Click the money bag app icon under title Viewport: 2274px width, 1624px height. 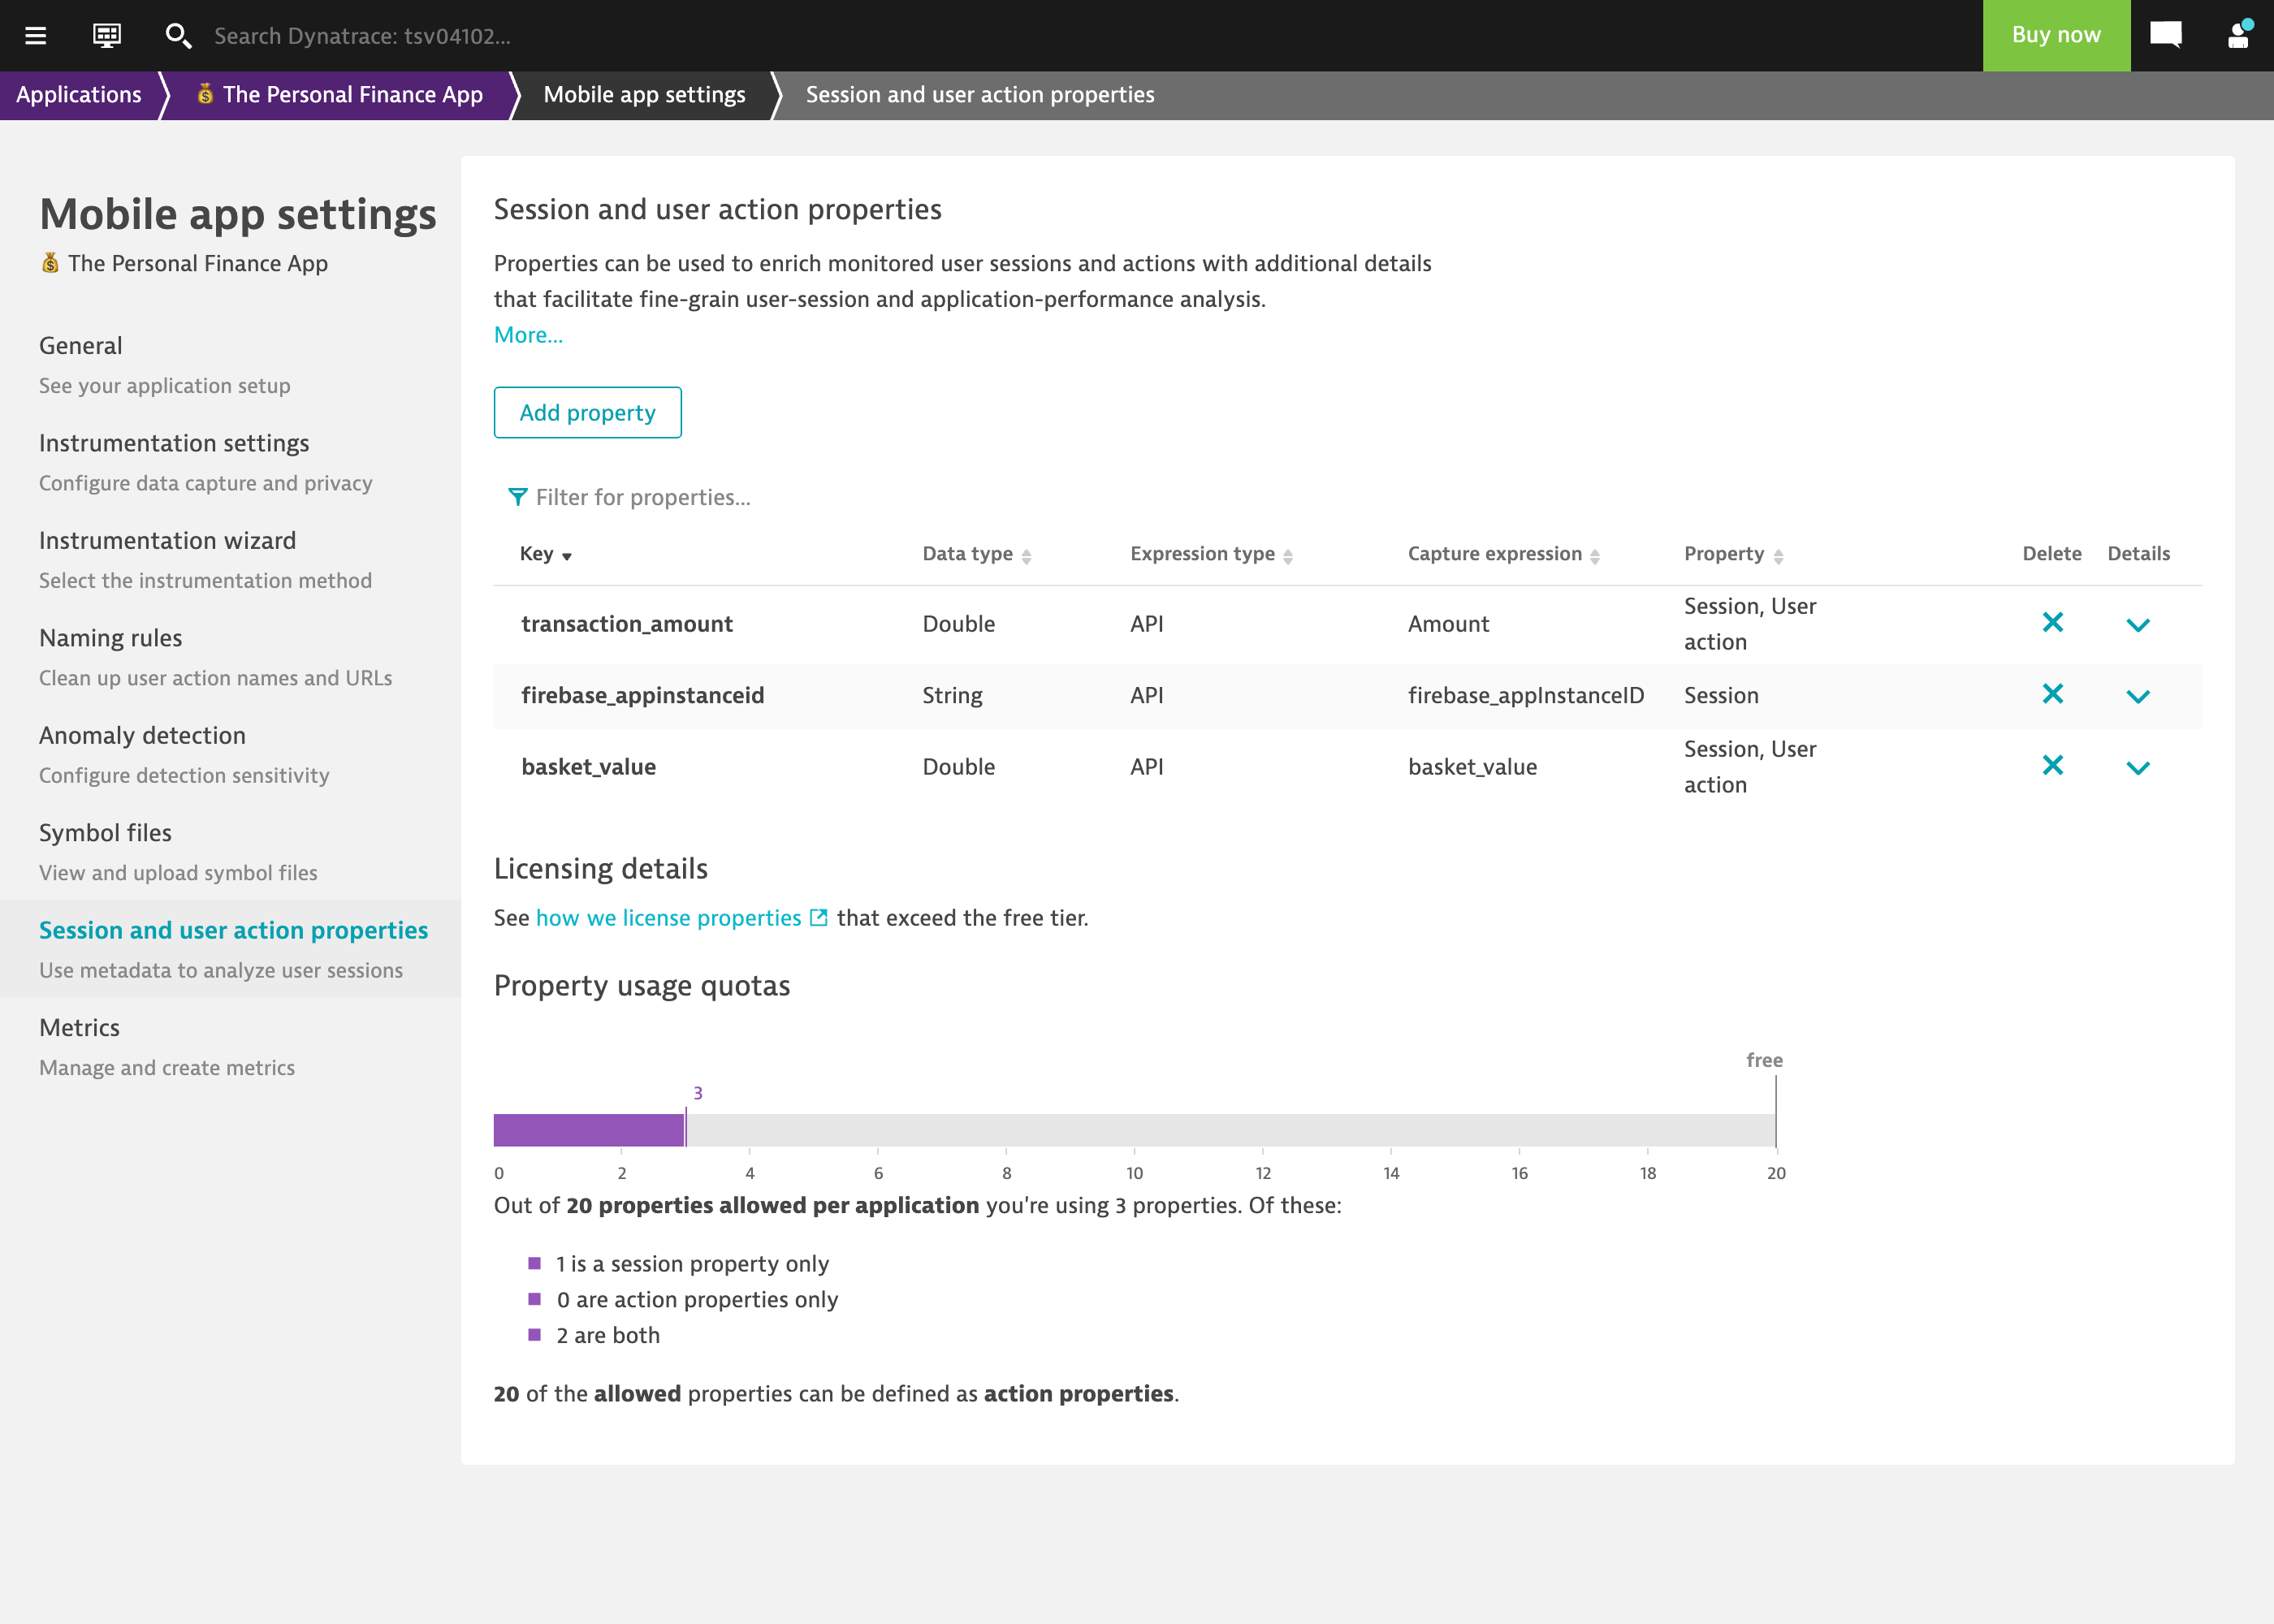(50, 263)
